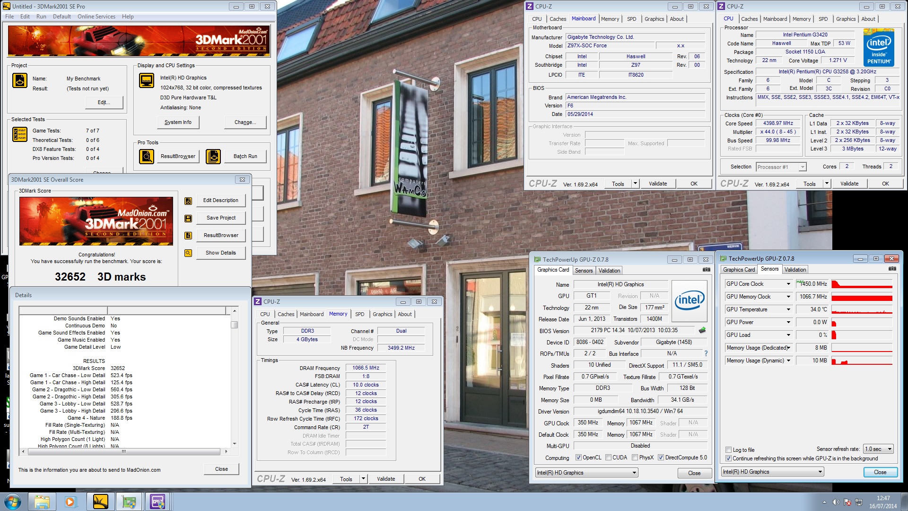Click Details list horizontal scrollbar
The width and height of the screenshot is (908, 511).
click(x=125, y=451)
